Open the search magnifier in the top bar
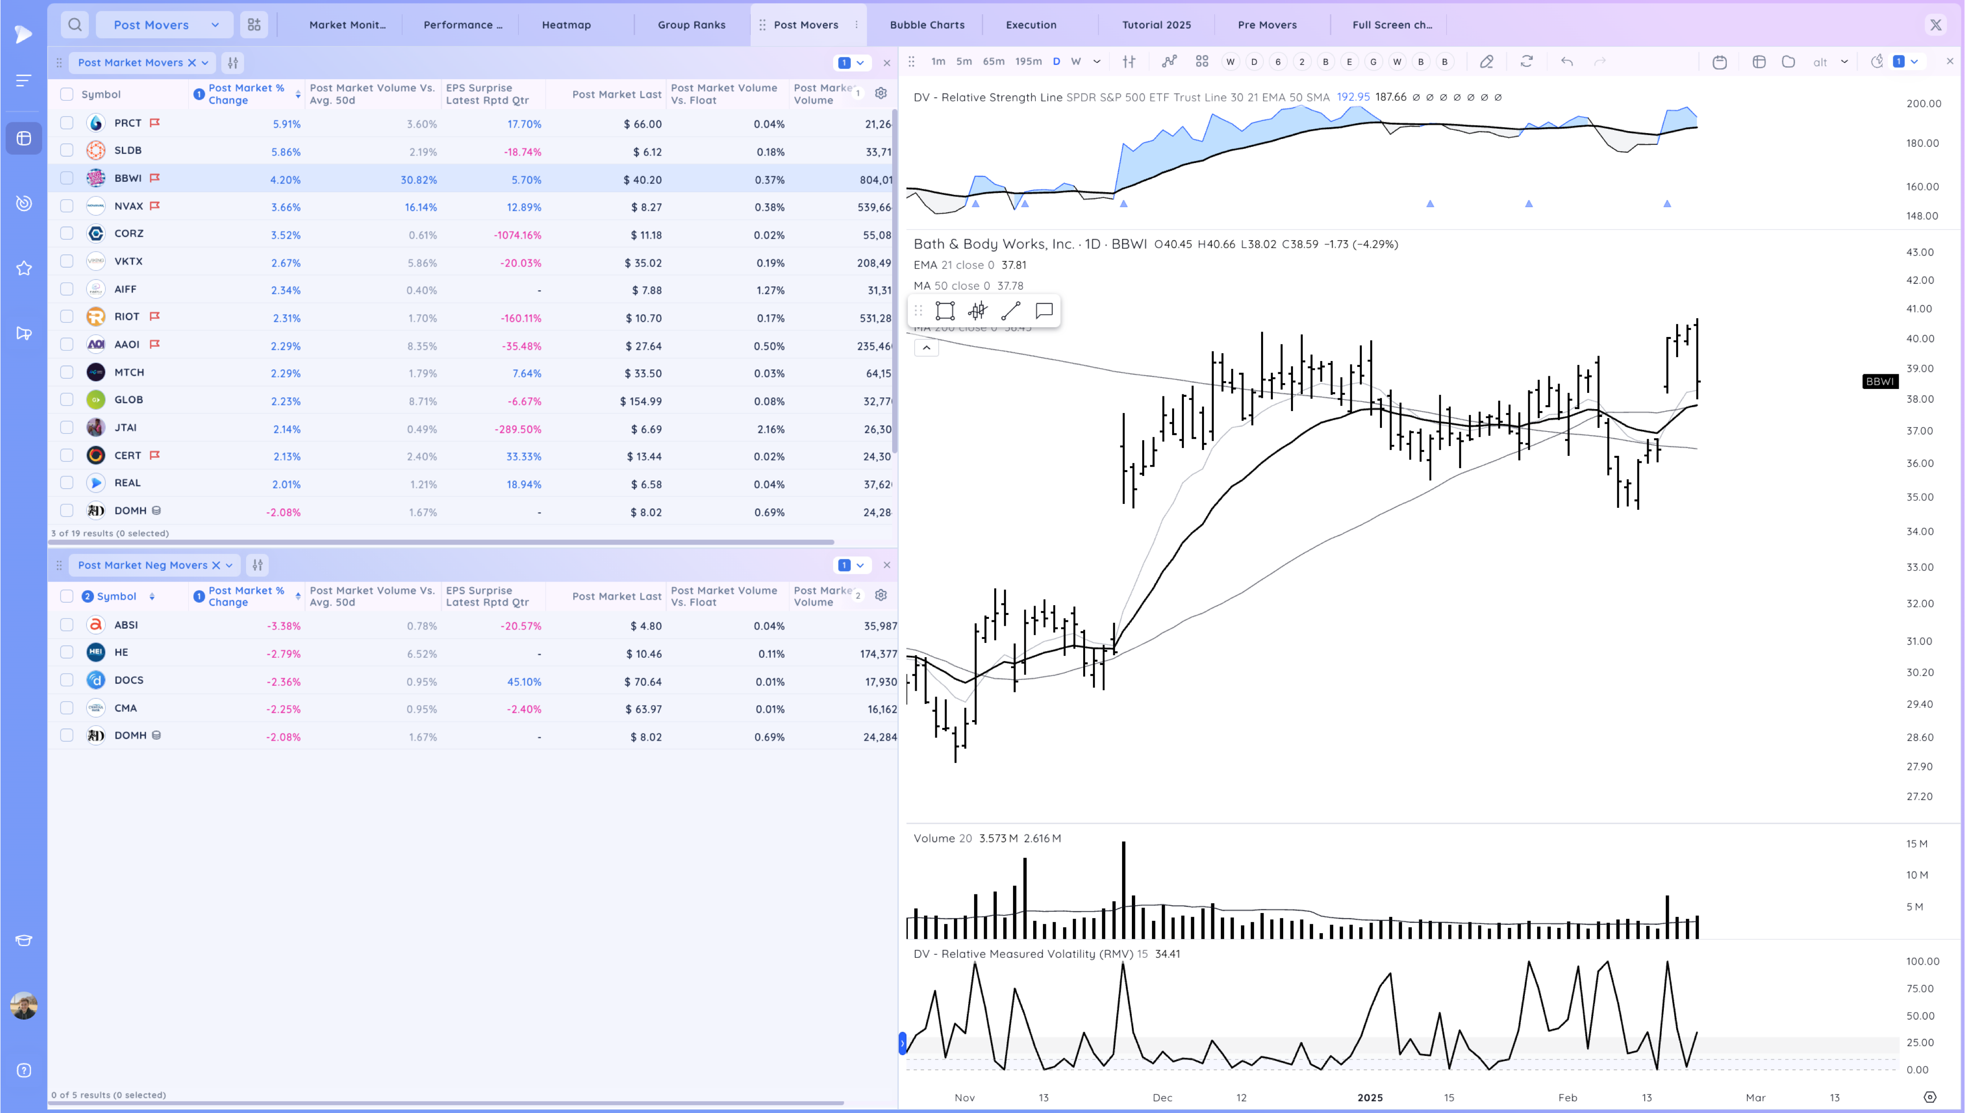Screen dimensions: 1965x1113 pyautogui.click(x=75, y=25)
